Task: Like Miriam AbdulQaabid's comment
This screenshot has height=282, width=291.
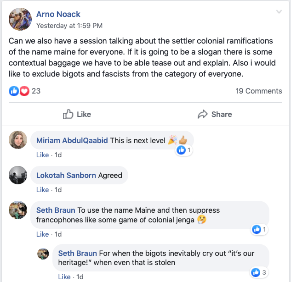Action: click(x=42, y=155)
